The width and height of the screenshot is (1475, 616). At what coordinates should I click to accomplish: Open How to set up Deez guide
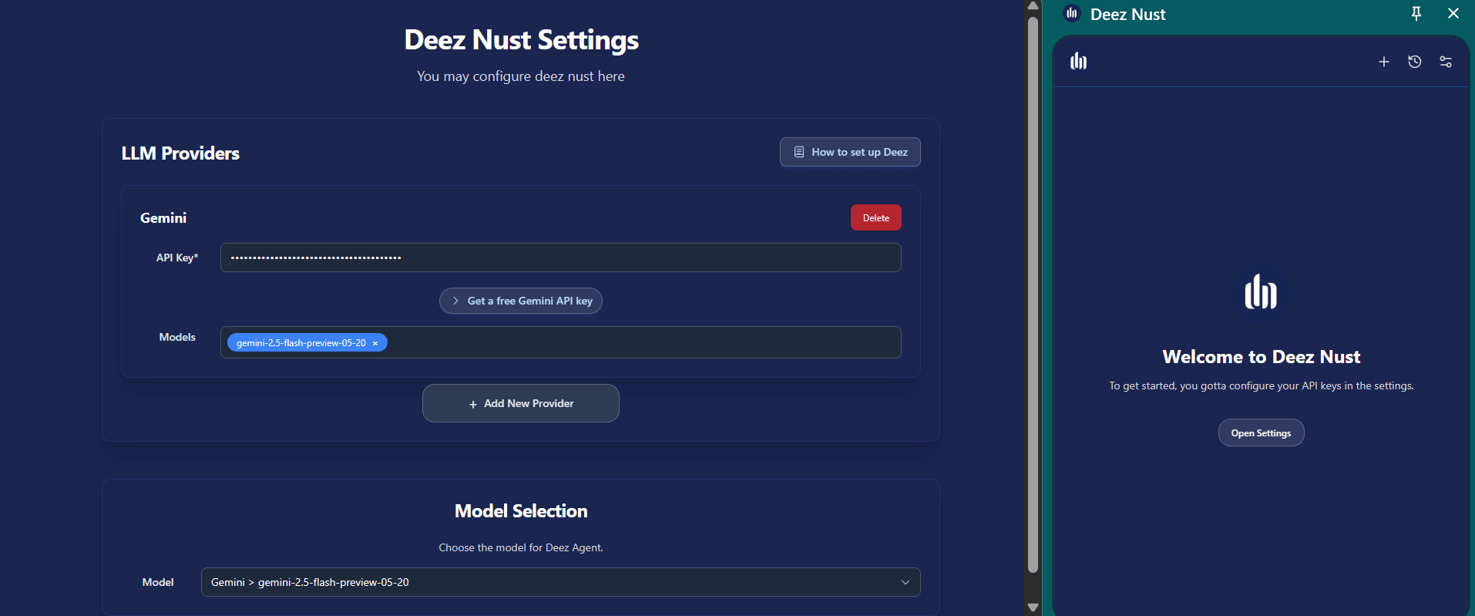click(x=850, y=152)
